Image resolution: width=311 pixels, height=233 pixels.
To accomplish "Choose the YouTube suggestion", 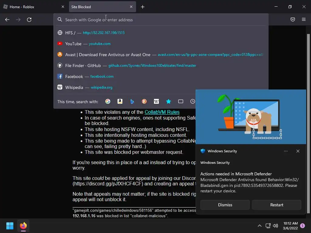I will point(161,44).
